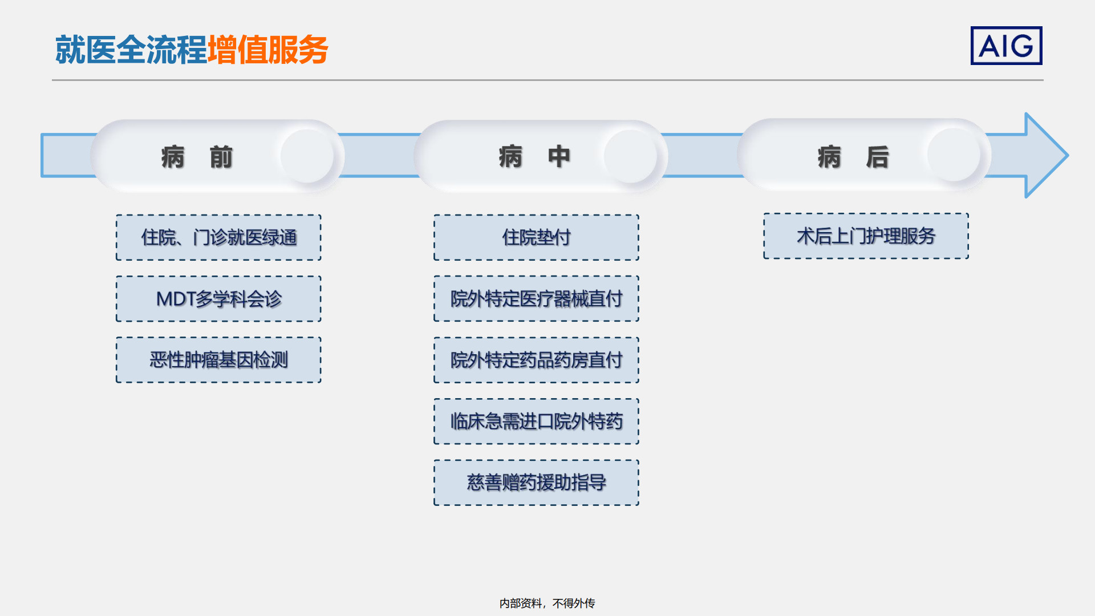1095x616 pixels.
Task: Click the 病中 pill toggle knob
Action: 630,156
